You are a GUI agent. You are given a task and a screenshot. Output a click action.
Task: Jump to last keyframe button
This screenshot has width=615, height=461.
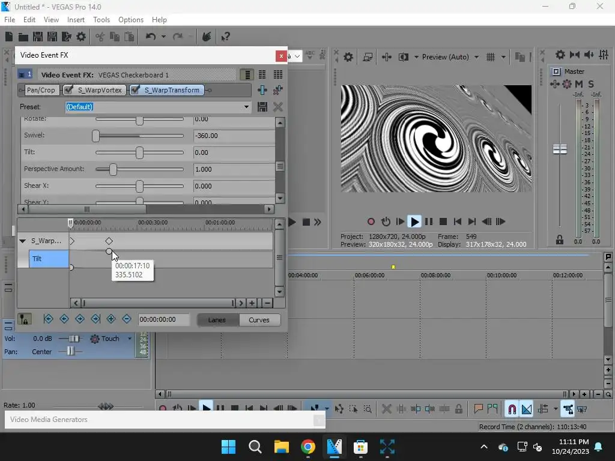coord(95,319)
